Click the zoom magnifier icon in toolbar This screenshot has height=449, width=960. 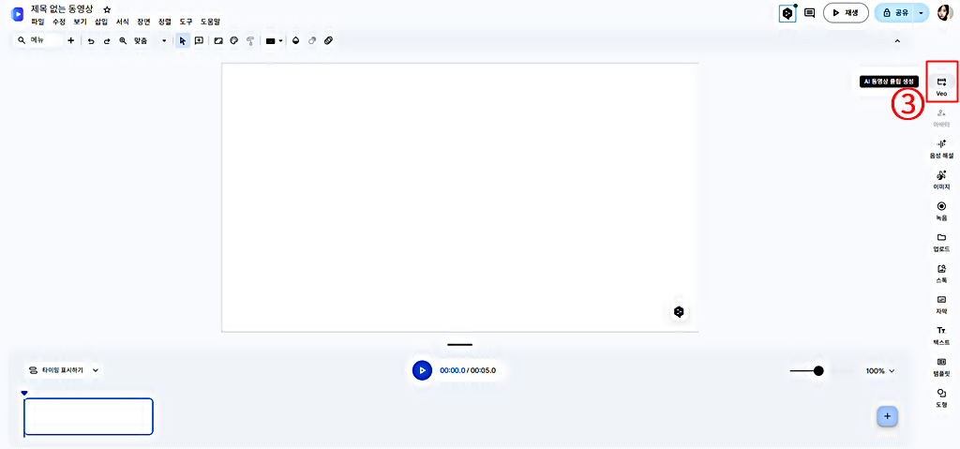123,40
